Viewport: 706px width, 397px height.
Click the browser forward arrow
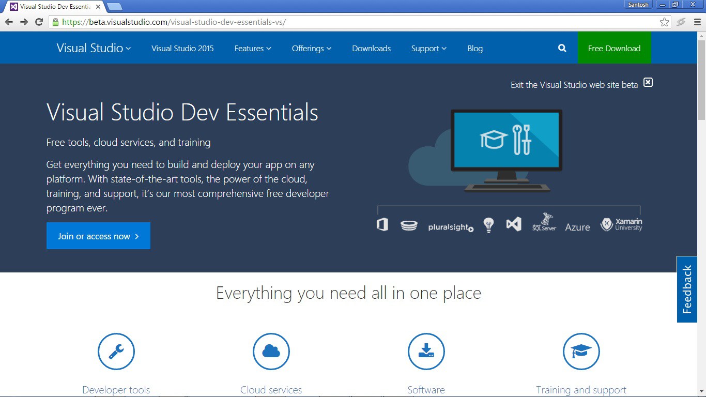coord(24,22)
